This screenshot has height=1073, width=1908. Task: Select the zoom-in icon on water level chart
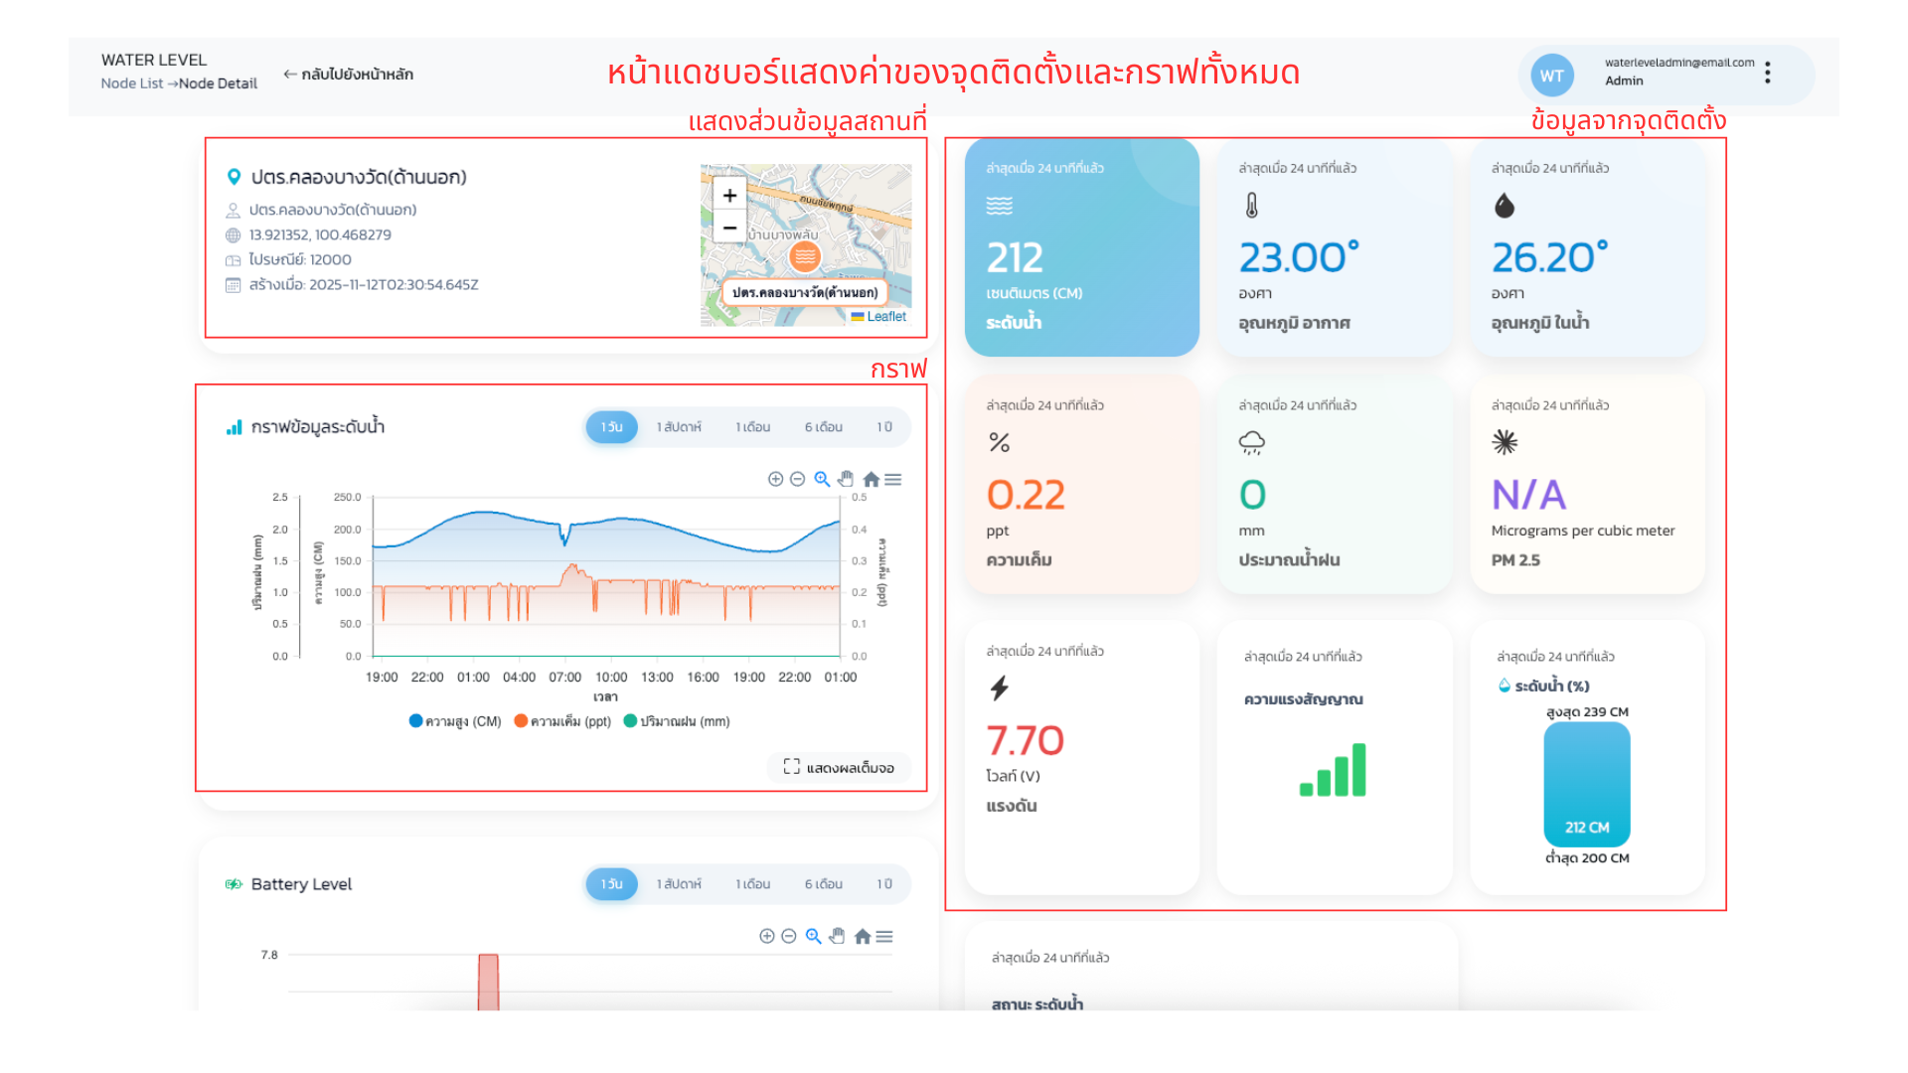[x=776, y=479]
